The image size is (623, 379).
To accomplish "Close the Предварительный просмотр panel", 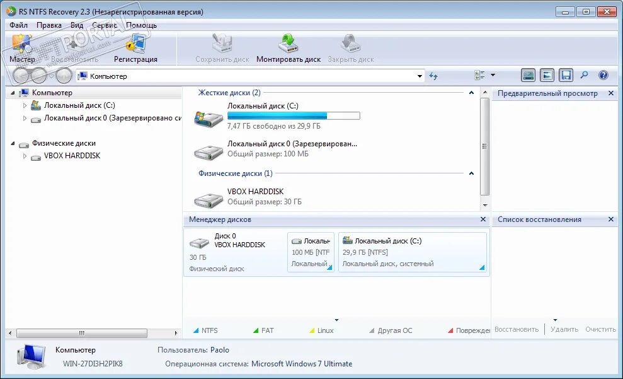I will [611, 93].
